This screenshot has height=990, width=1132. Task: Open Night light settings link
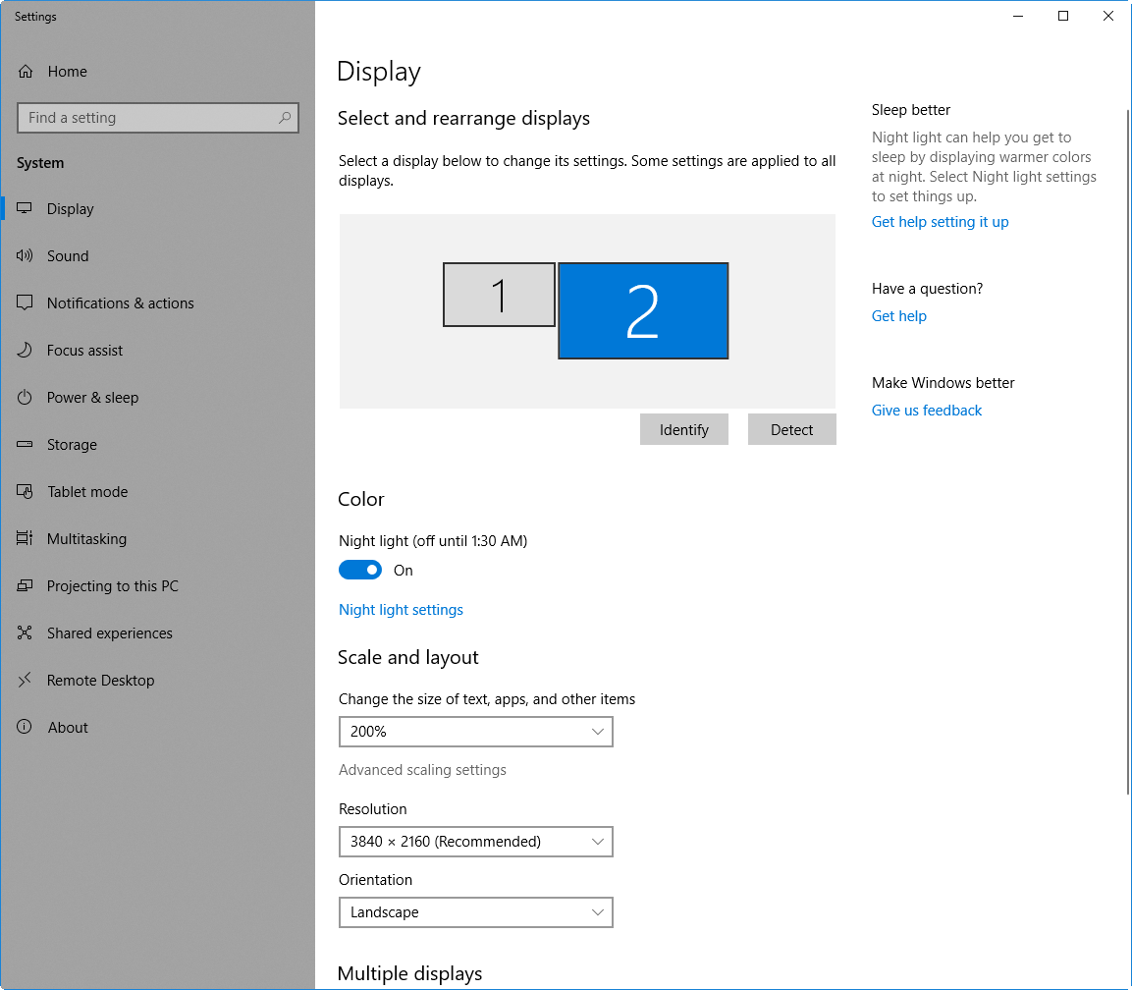click(401, 610)
